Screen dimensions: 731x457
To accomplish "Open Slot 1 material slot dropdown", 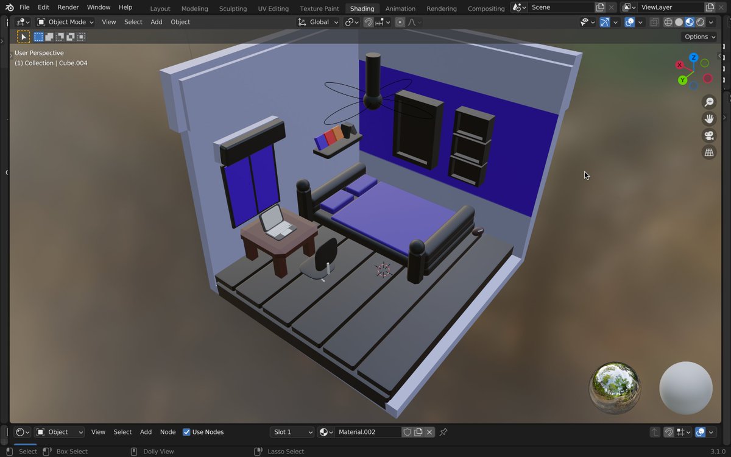I will 292,432.
